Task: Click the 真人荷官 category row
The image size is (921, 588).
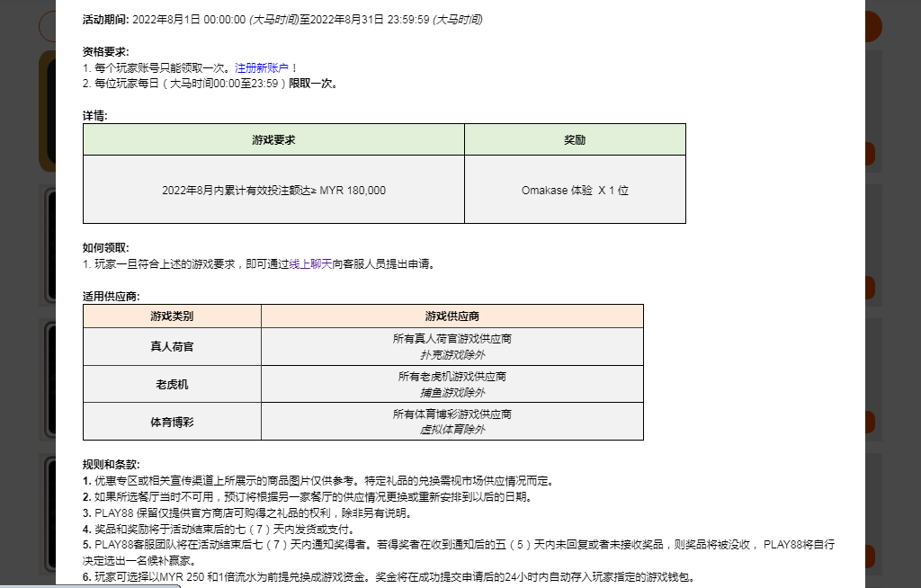Action: [171, 346]
